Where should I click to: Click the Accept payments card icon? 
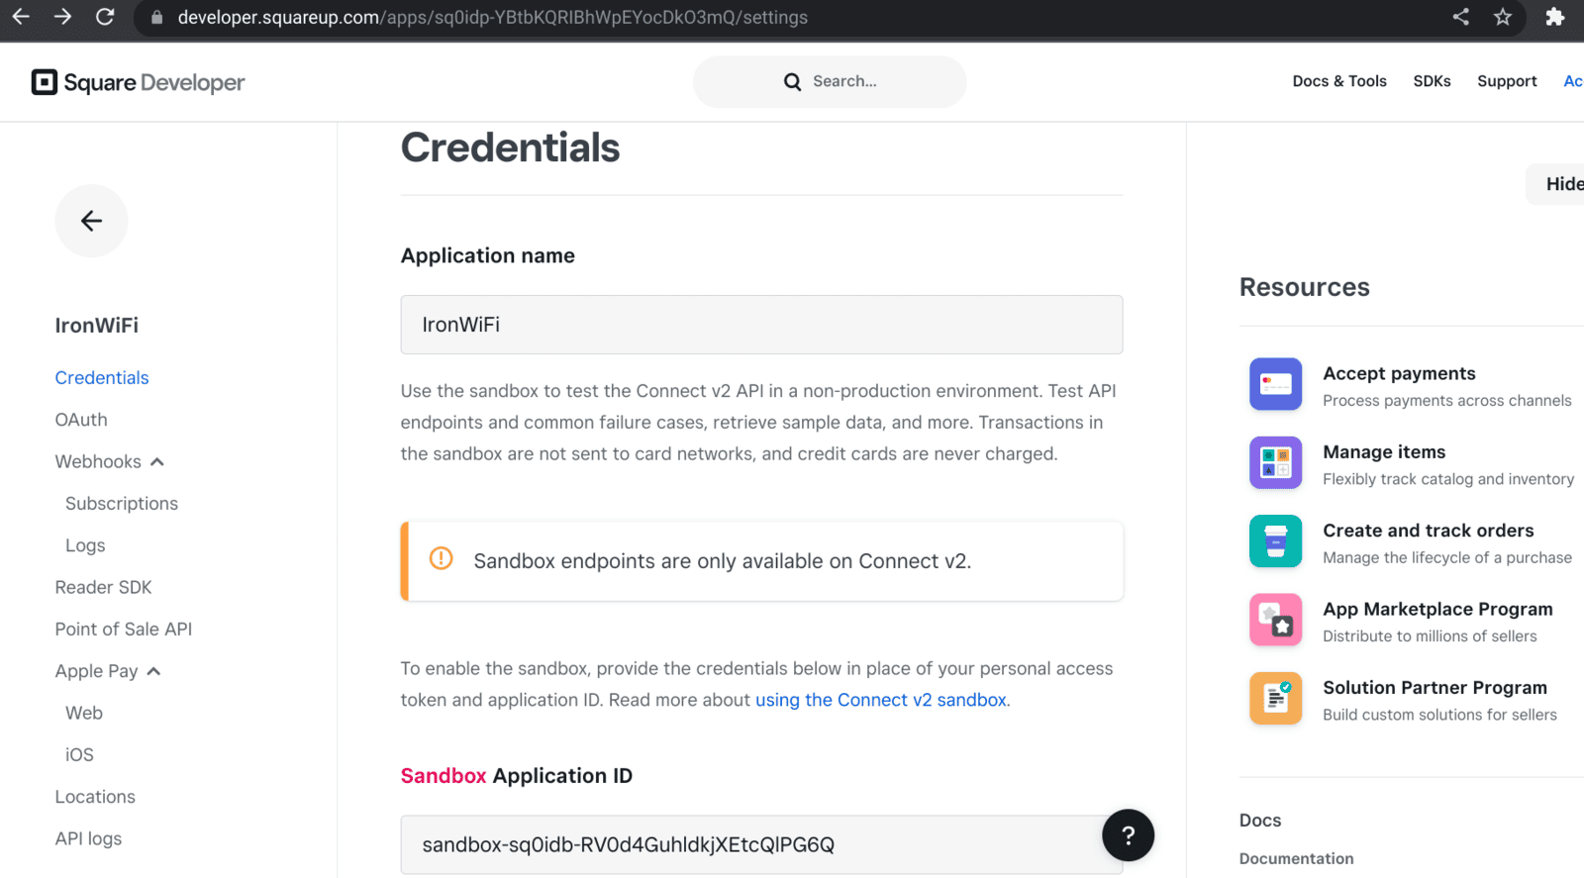[x=1275, y=384]
